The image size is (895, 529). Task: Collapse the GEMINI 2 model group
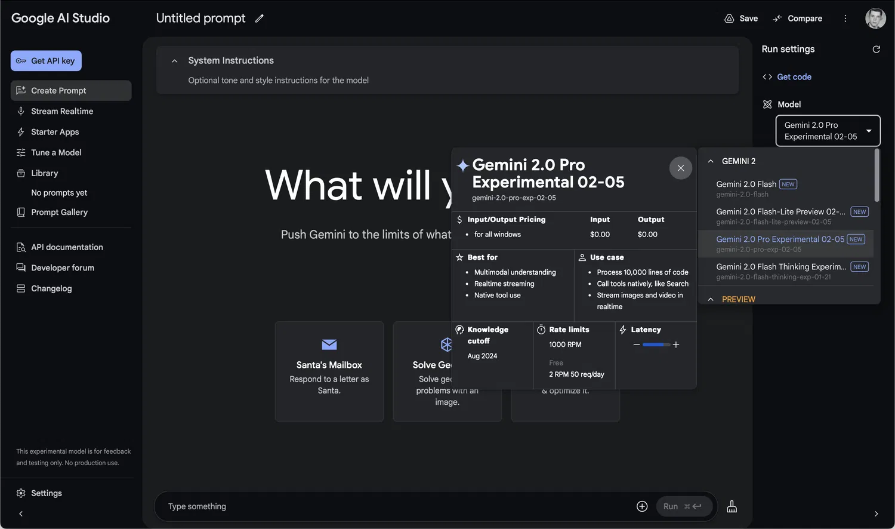pos(711,161)
